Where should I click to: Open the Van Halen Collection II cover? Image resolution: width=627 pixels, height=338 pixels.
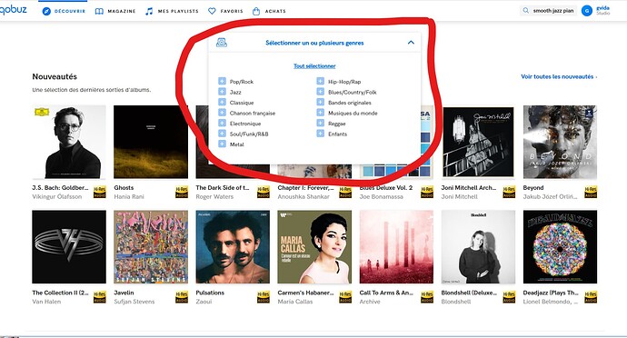pos(69,247)
